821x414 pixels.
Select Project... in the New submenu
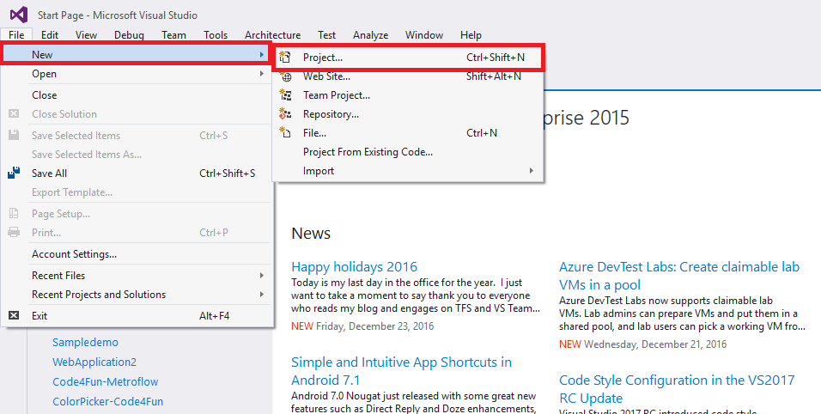pos(409,58)
